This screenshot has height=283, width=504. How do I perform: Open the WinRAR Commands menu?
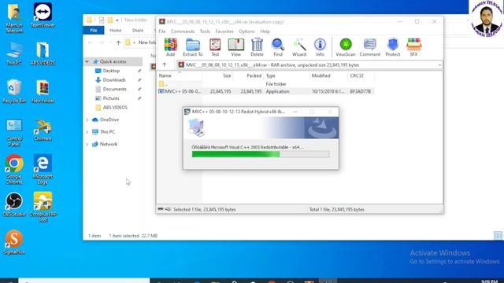pyautogui.click(x=182, y=31)
